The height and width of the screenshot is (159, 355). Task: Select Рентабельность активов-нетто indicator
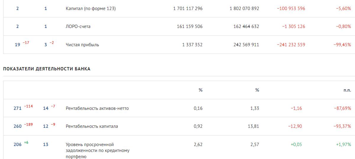pyautogui.click(x=97, y=108)
